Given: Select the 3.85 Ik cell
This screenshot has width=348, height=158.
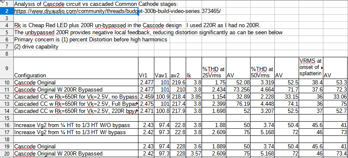Looking at the screenshot, I should pos(194,97).
